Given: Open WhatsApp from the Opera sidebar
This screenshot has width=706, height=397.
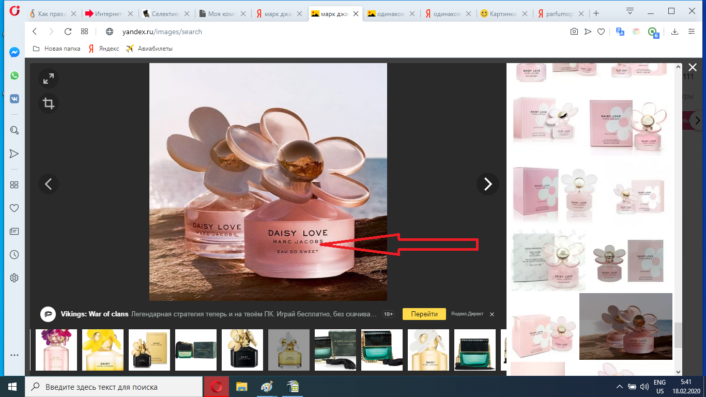Looking at the screenshot, I should (x=14, y=75).
